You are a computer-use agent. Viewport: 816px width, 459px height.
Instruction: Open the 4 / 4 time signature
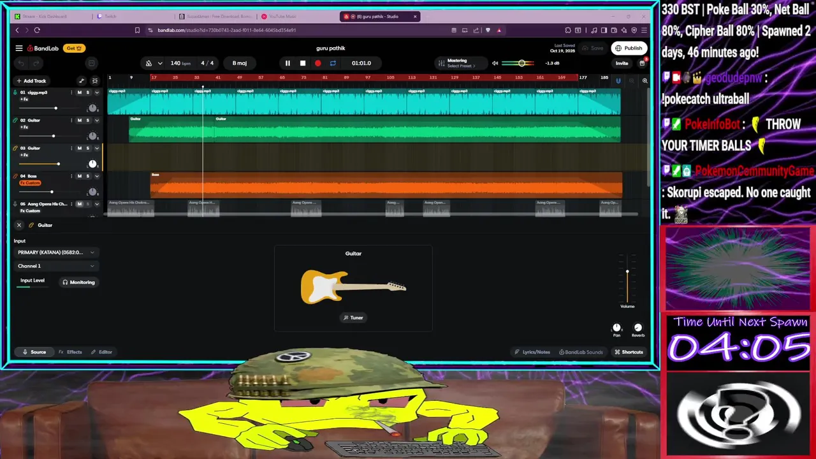(207, 63)
